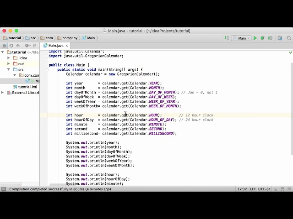Select the .idea folder row
293x219 pixels.
coord(20,58)
